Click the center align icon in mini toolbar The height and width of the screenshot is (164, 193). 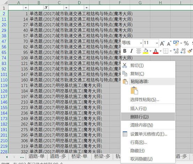click(139, 51)
